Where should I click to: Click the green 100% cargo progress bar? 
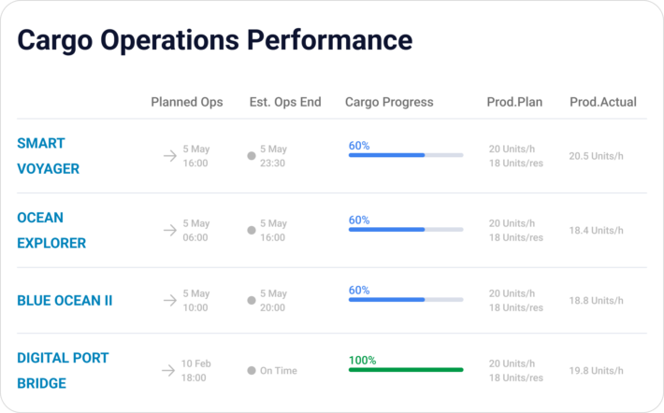click(406, 370)
